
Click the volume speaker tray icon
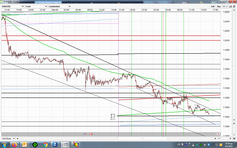pos(205,145)
